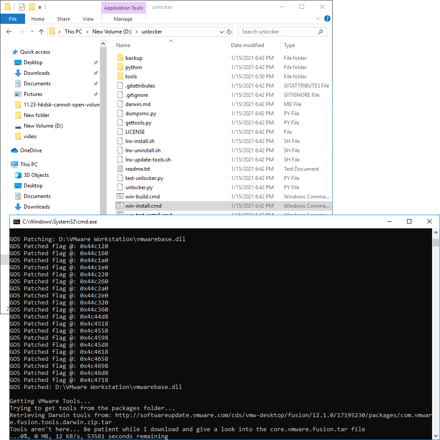The image size is (440, 440).
Task: Open the File menu tab
Action: [13, 19]
